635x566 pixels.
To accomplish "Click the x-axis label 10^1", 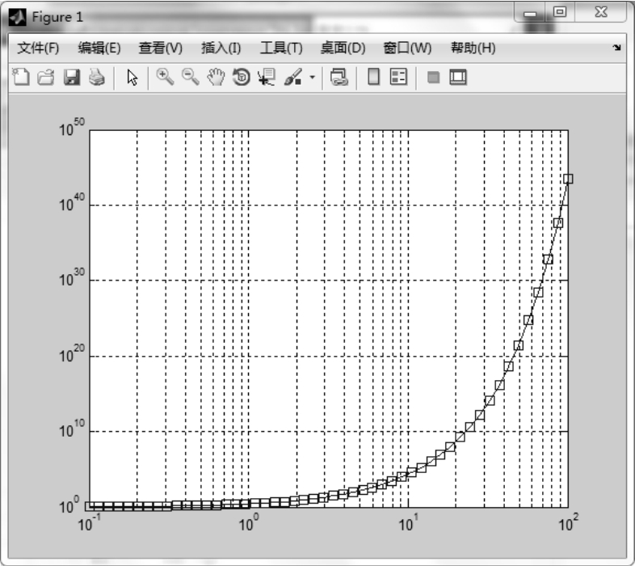I will coord(408,522).
